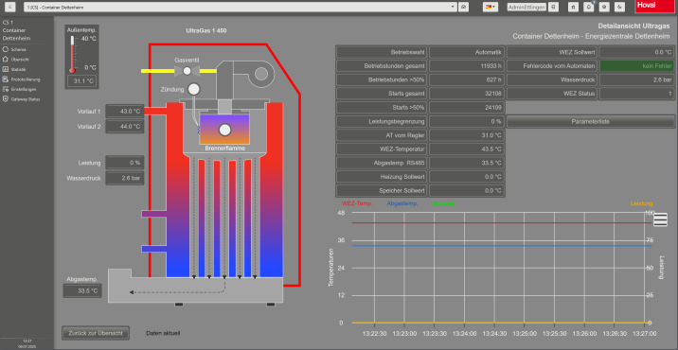Image resolution: width=678 pixels, height=350 pixels.
Task: Click the 13:25:00 time axis label
Action: pos(524,333)
